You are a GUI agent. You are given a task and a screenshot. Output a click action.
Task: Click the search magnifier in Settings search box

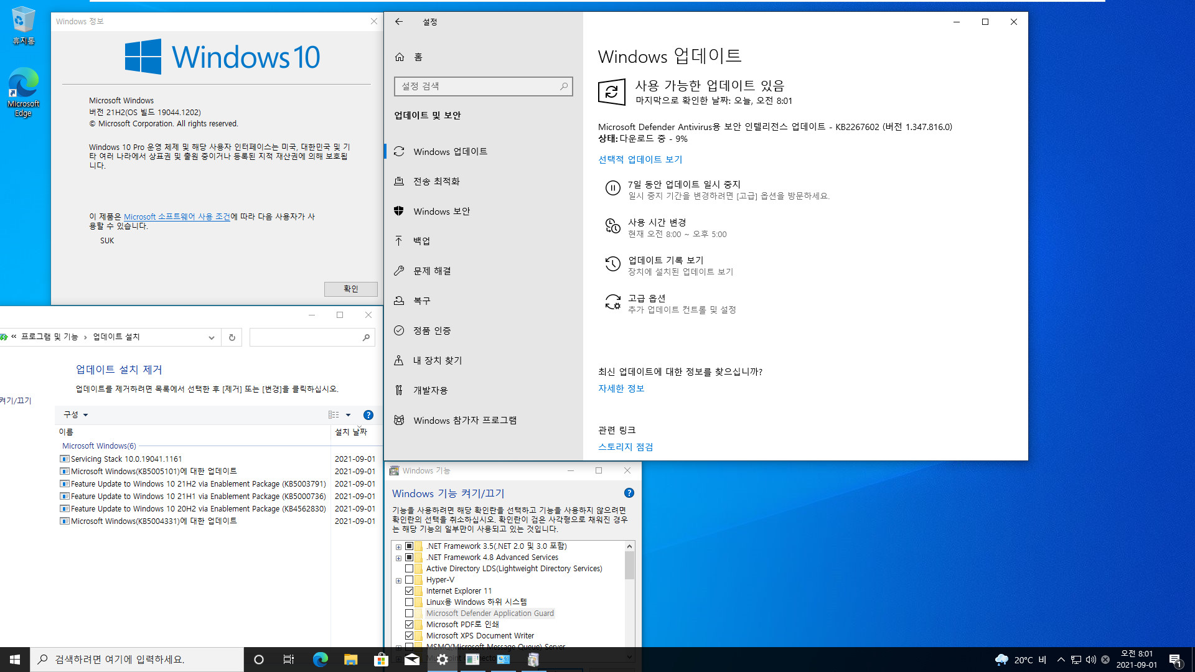[x=563, y=86]
